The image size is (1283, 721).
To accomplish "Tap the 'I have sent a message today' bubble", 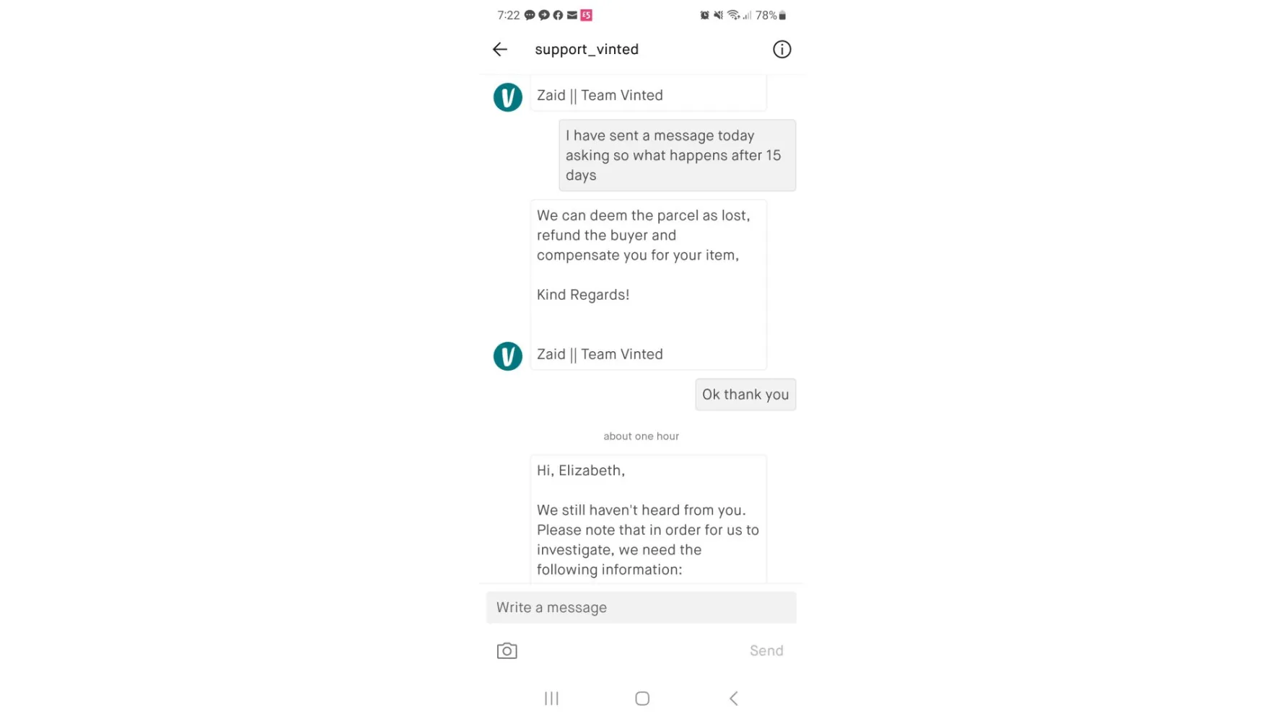I will click(x=677, y=155).
